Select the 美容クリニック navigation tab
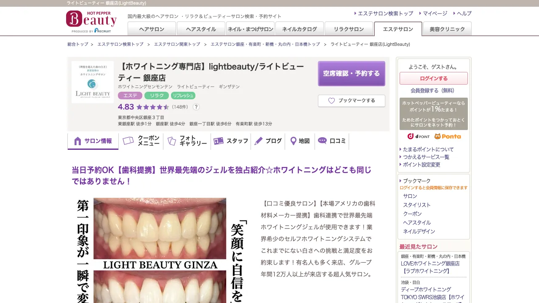Viewport: 539px width, 303px height. [447, 29]
